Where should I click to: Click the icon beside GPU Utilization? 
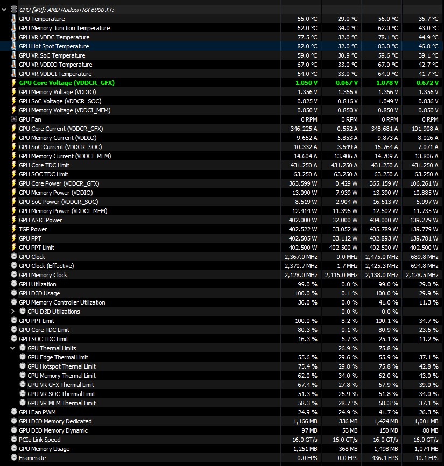pos(13,284)
